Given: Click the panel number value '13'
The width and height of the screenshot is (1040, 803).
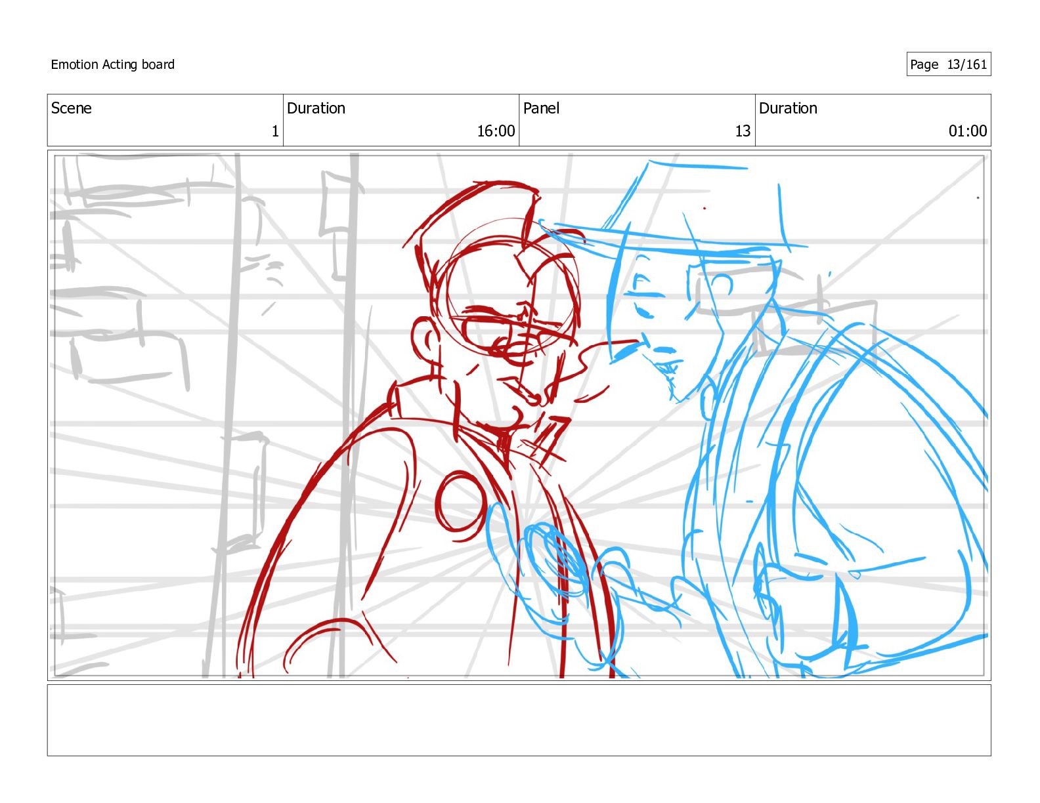Looking at the screenshot, I should tap(743, 131).
